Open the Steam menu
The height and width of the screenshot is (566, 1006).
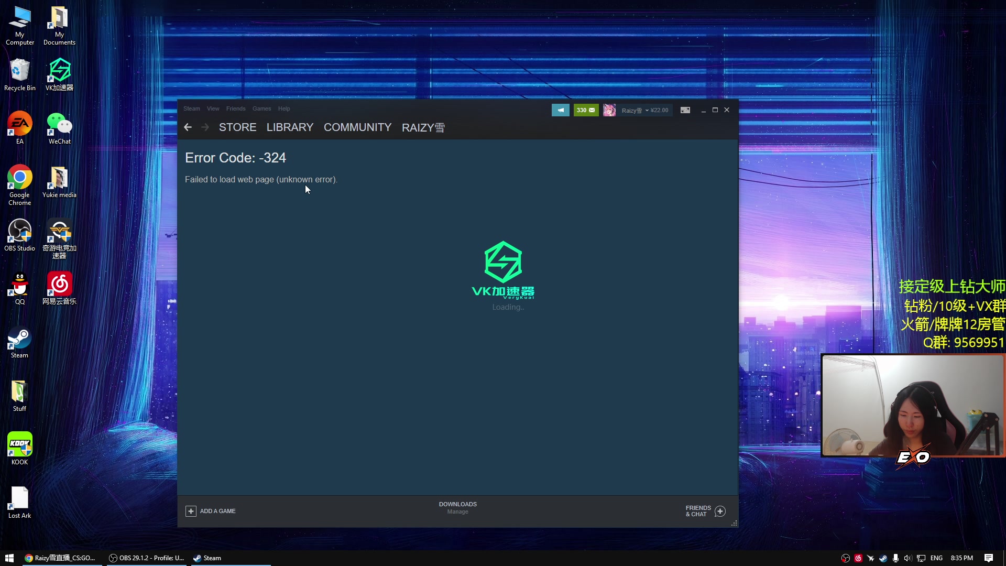point(191,108)
